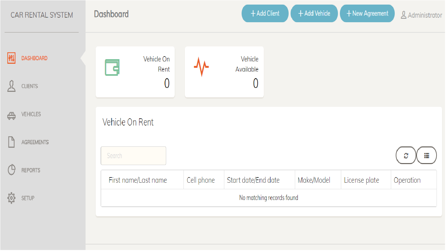This screenshot has width=446, height=251.
Task: Click the Setup gear icon
Action: pos(11,198)
